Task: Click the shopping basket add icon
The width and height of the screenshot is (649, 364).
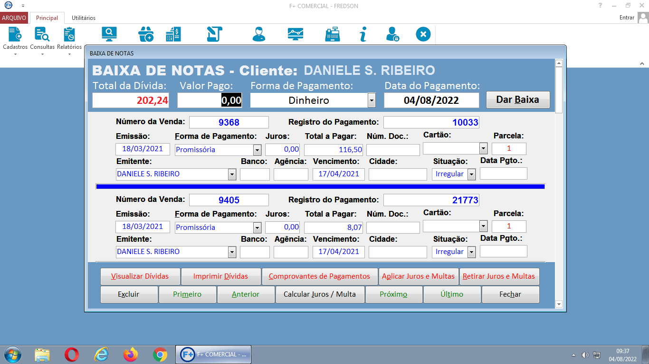Action: [145, 34]
